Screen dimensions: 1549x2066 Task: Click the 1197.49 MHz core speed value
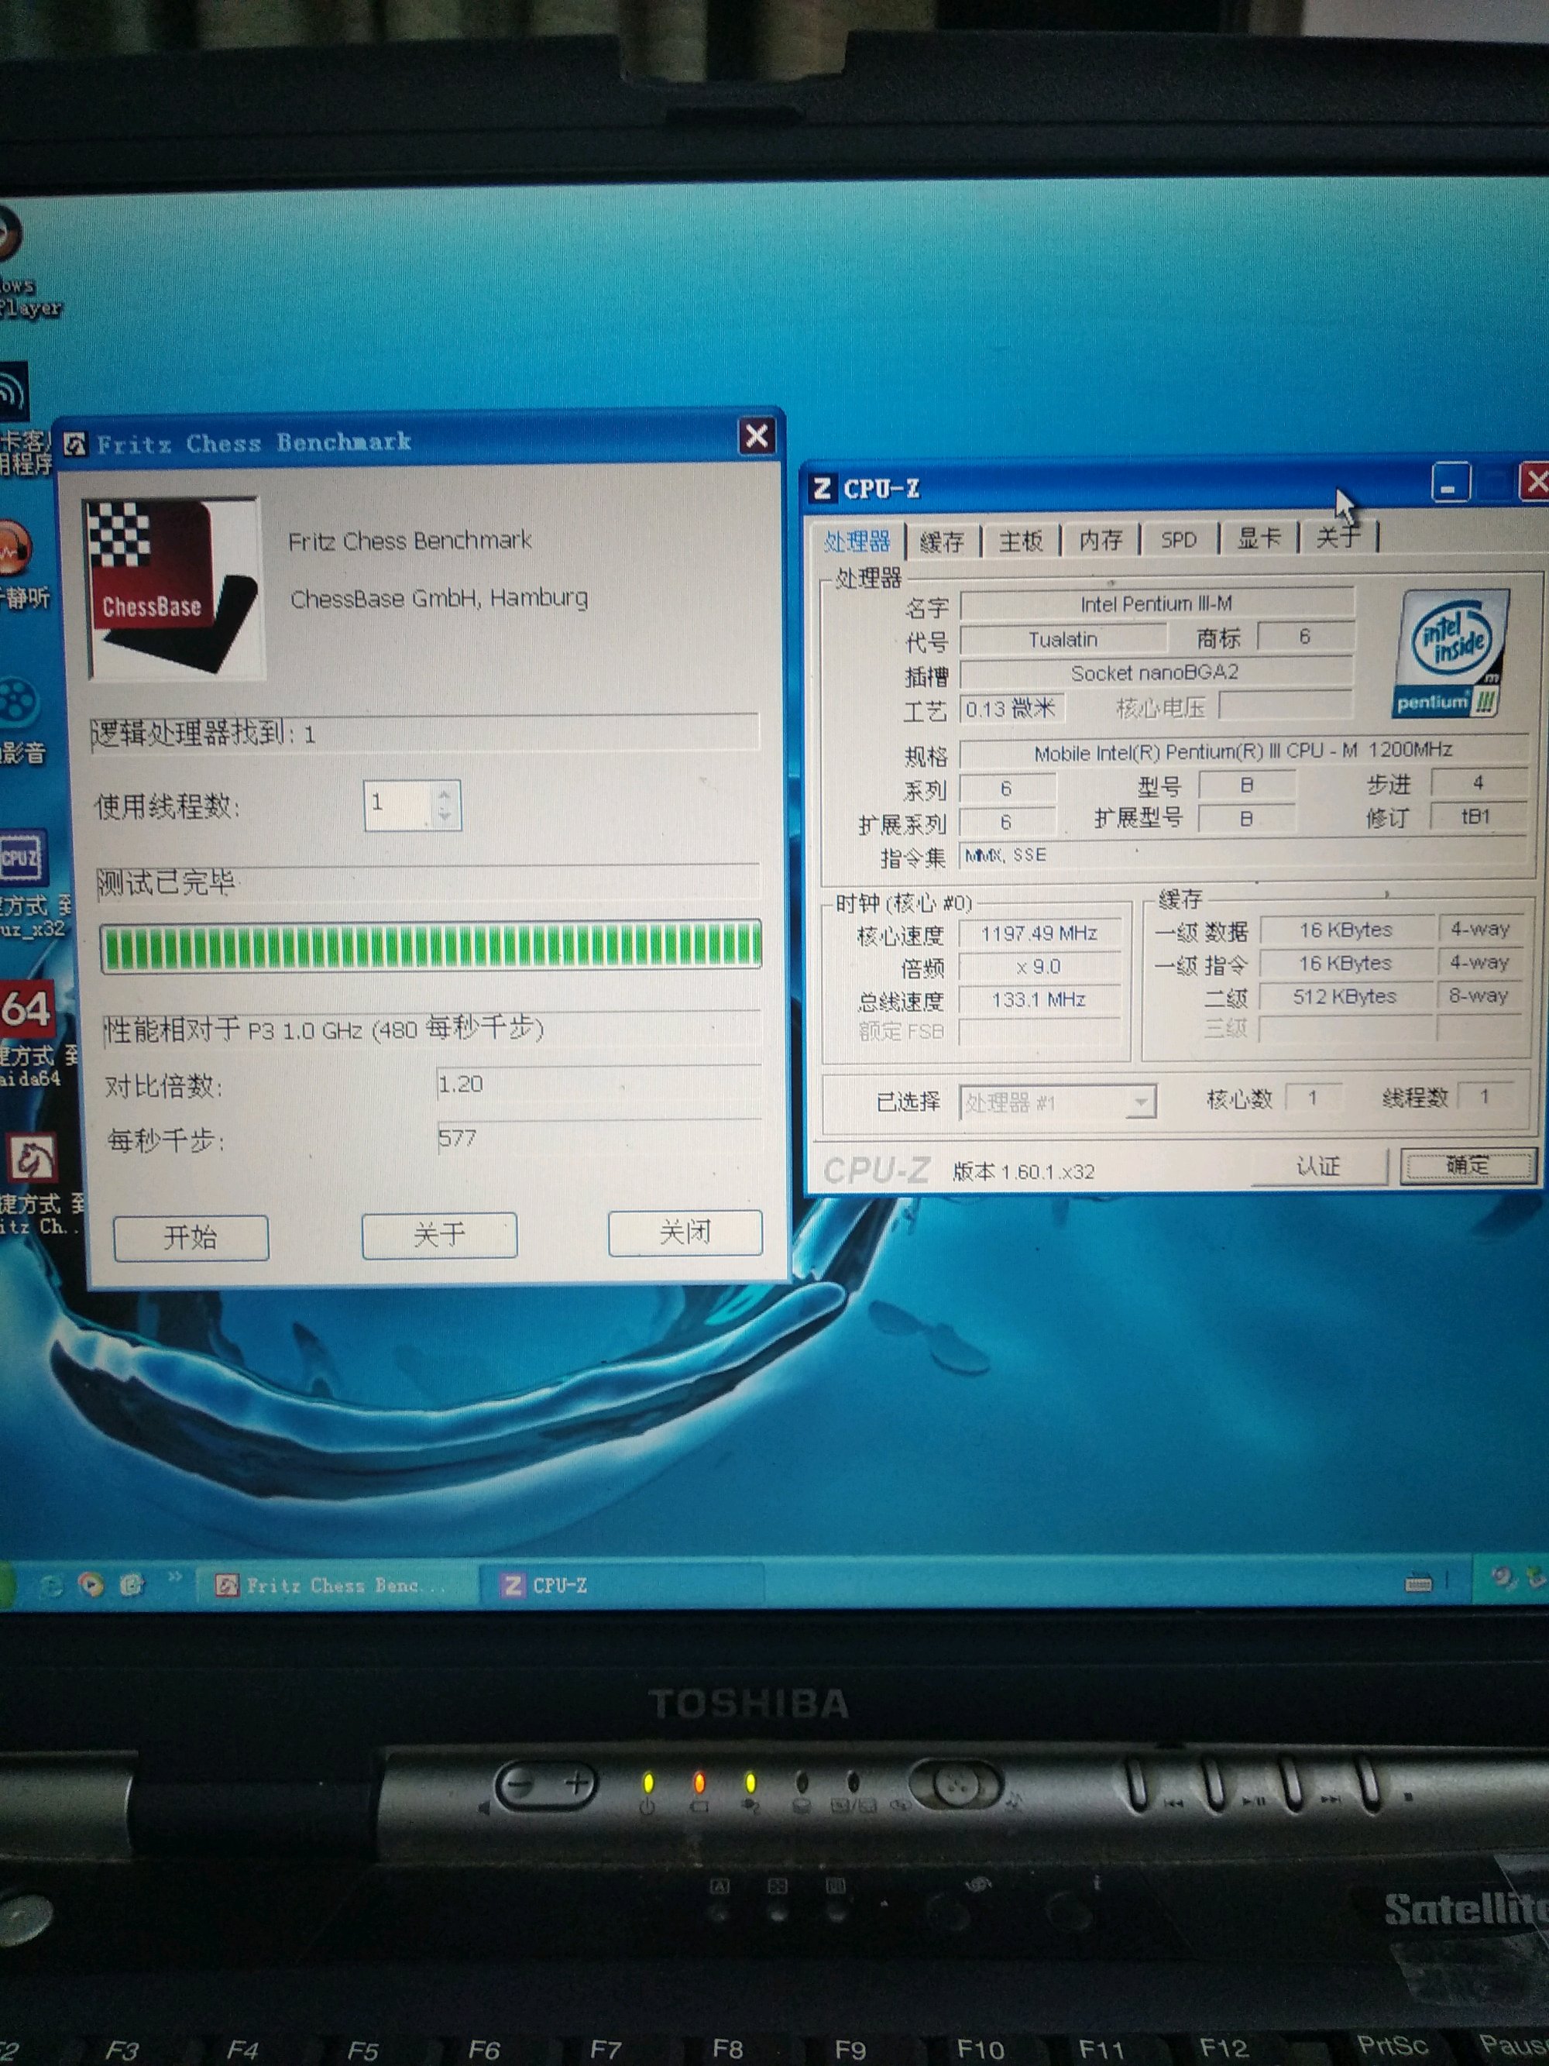coord(1039,933)
